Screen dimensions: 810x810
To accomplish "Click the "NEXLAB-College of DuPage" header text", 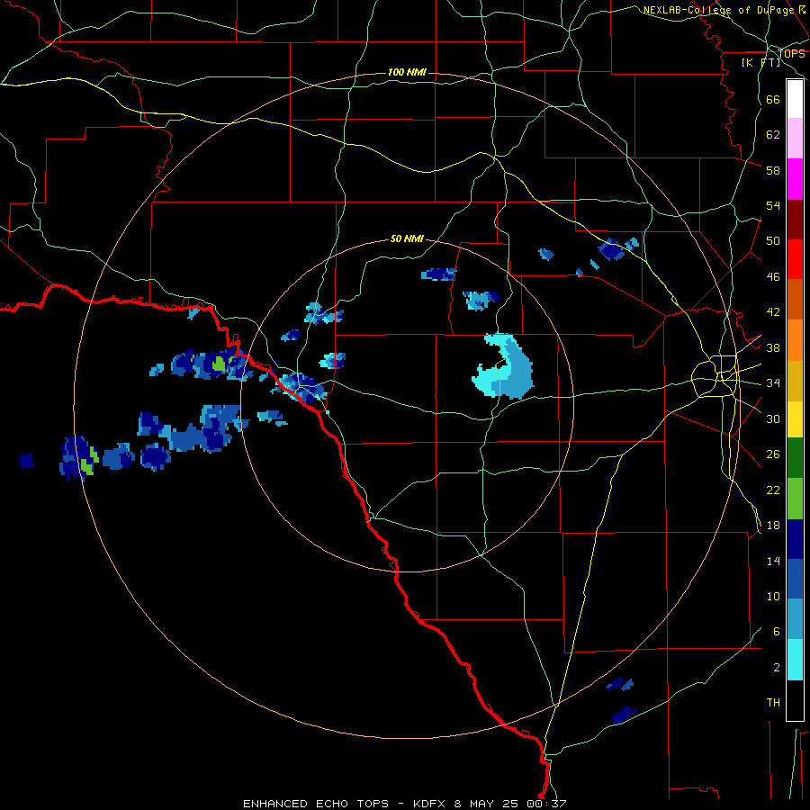I will click(718, 10).
